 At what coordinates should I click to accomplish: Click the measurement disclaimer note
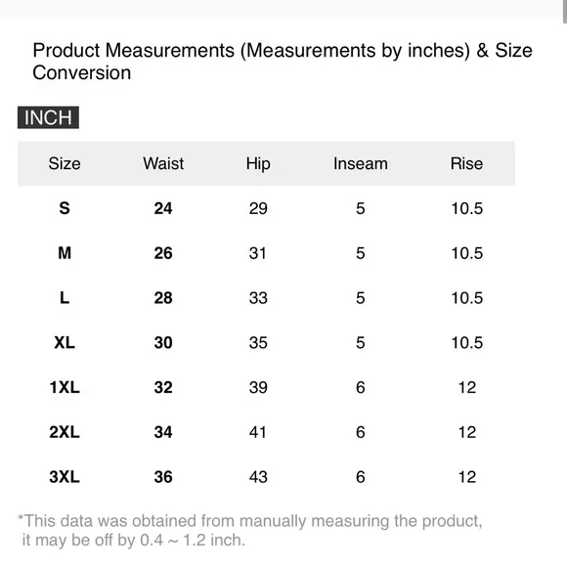(250, 531)
